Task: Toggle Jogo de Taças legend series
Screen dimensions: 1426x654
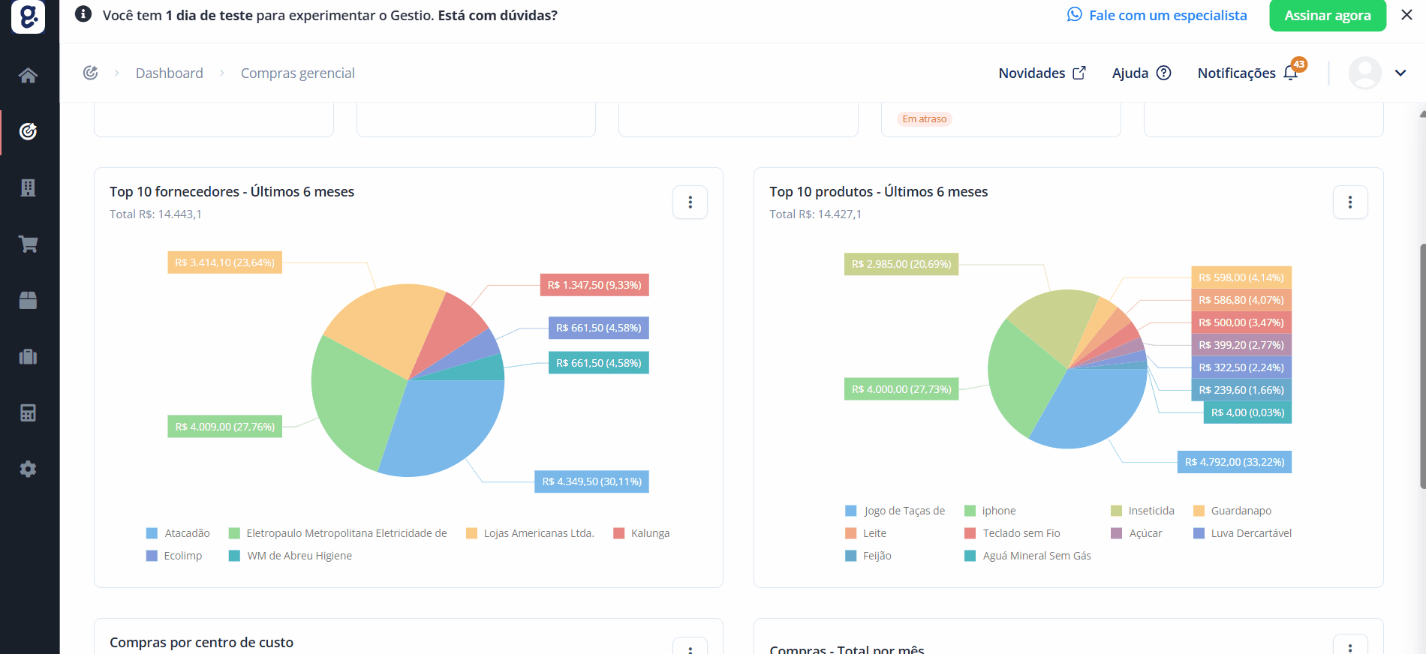Action: [895, 511]
